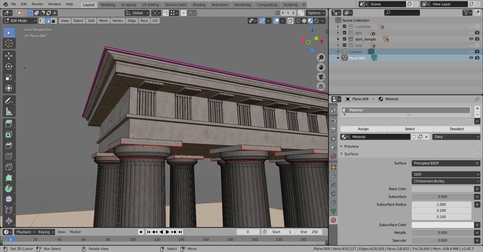Click the pan view hand icon

coord(321,67)
